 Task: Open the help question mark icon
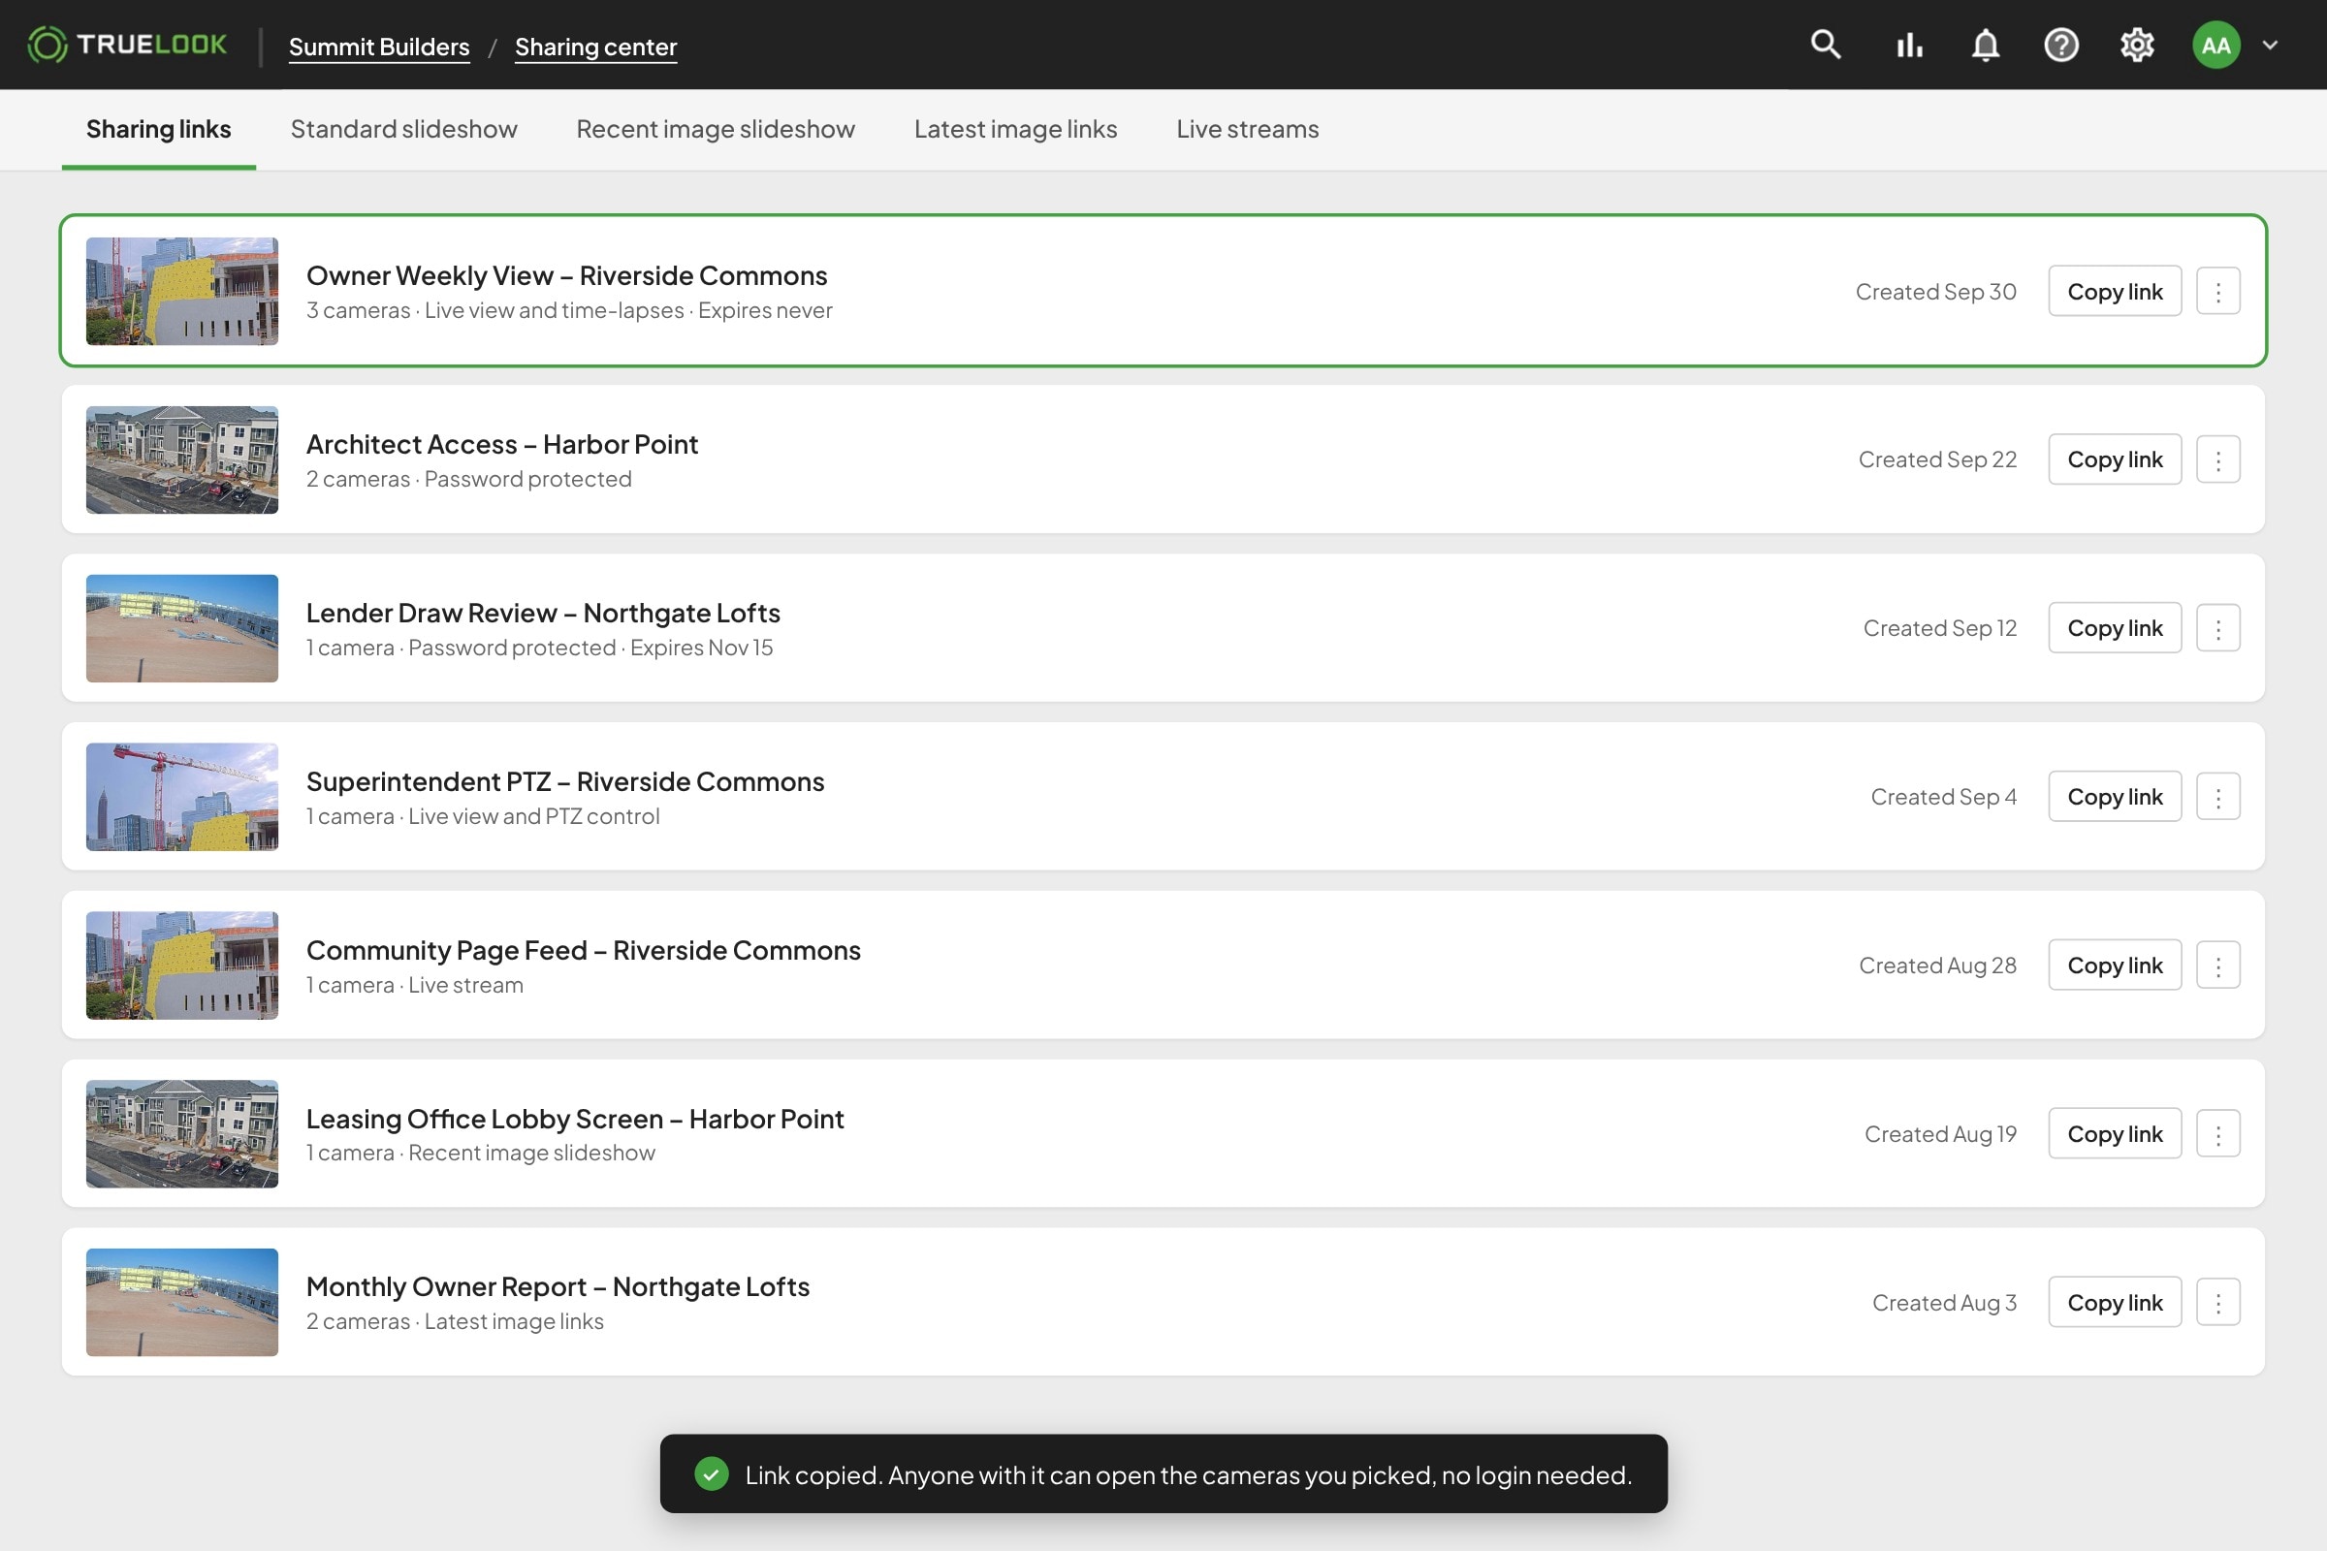pyautogui.click(x=2061, y=45)
